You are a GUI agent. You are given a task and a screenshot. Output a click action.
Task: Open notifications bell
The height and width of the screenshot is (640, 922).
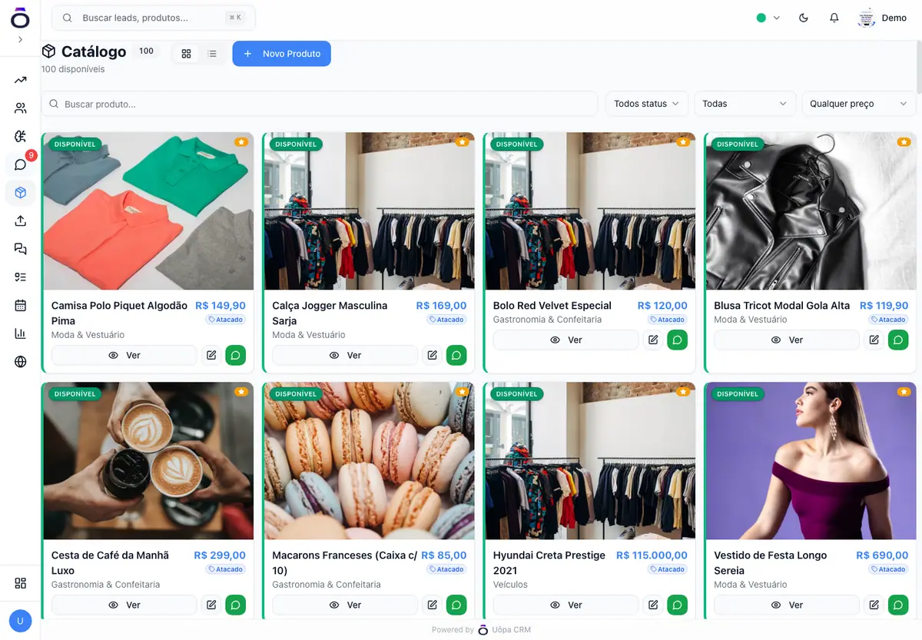pyautogui.click(x=834, y=18)
